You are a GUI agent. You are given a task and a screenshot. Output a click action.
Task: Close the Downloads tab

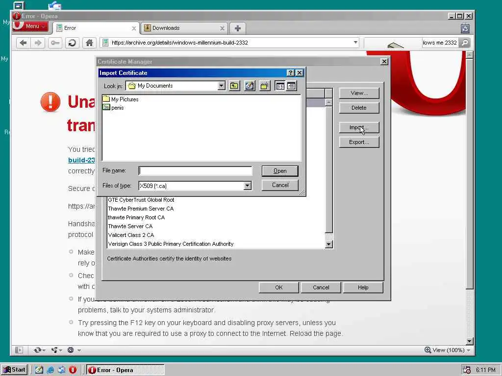[222, 28]
